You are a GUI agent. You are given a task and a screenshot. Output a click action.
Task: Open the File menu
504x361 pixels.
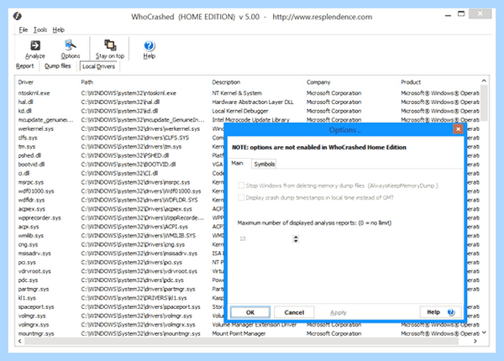click(x=24, y=30)
